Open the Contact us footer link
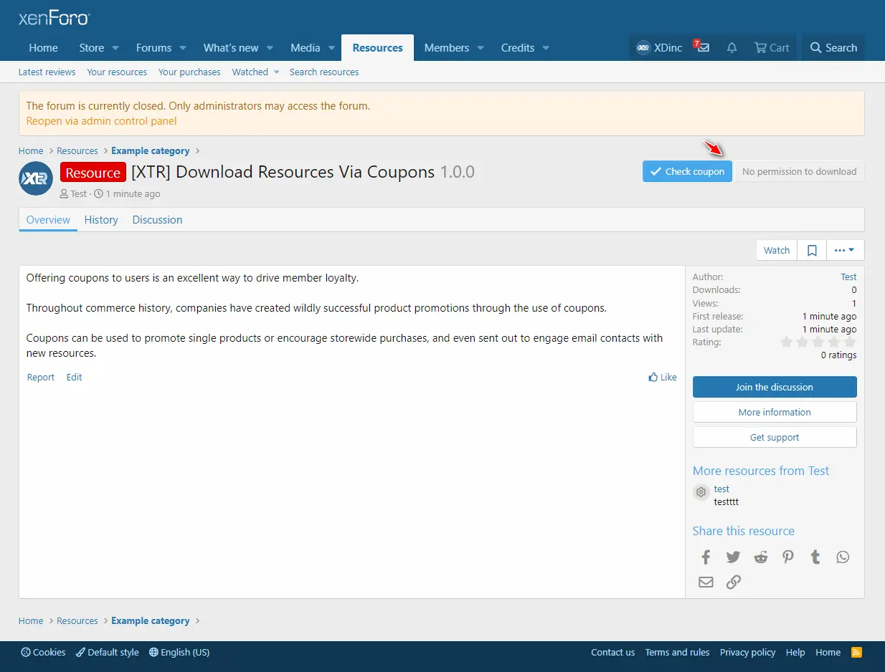The width and height of the screenshot is (885, 672). pyautogui.click(x=612, y=652)
